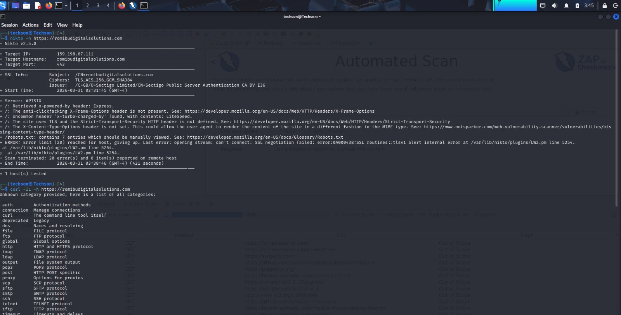The image size is (621, 315).
Task: Click the terminal vertical scrollbar
Action: tap(616, 117)
